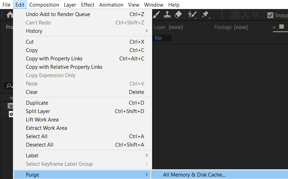Enable Local Axis mode icon
This screenshot has width=288, height=179.
235,15
